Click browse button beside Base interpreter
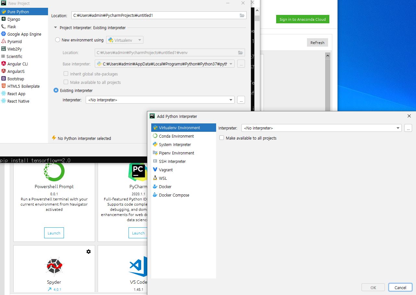Viewport: 416px width, 295px height. click(x=241, y=64)
